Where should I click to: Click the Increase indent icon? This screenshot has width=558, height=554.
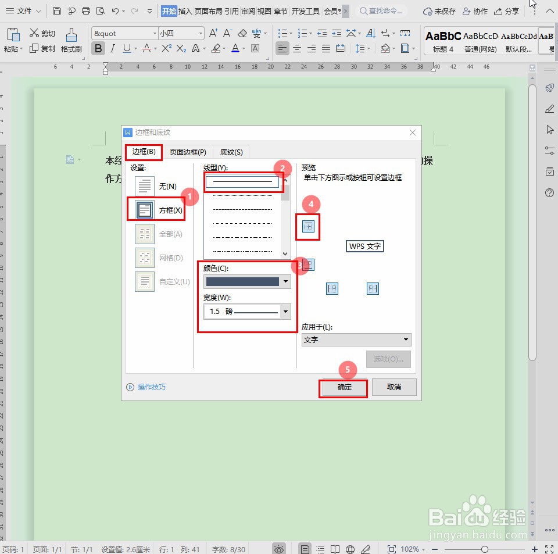pos(337,34)
